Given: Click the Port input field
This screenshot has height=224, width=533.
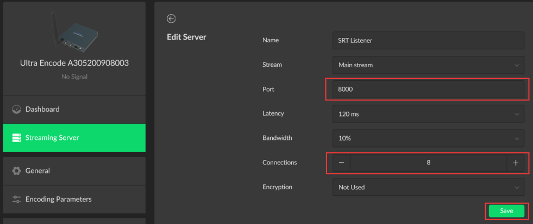Looking at the screenshot, I should [x=428, y=89].
